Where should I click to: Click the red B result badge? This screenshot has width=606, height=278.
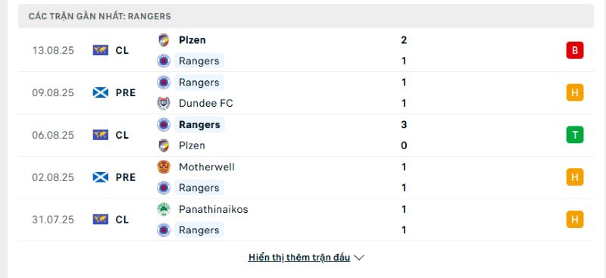[x=575, y=50]
